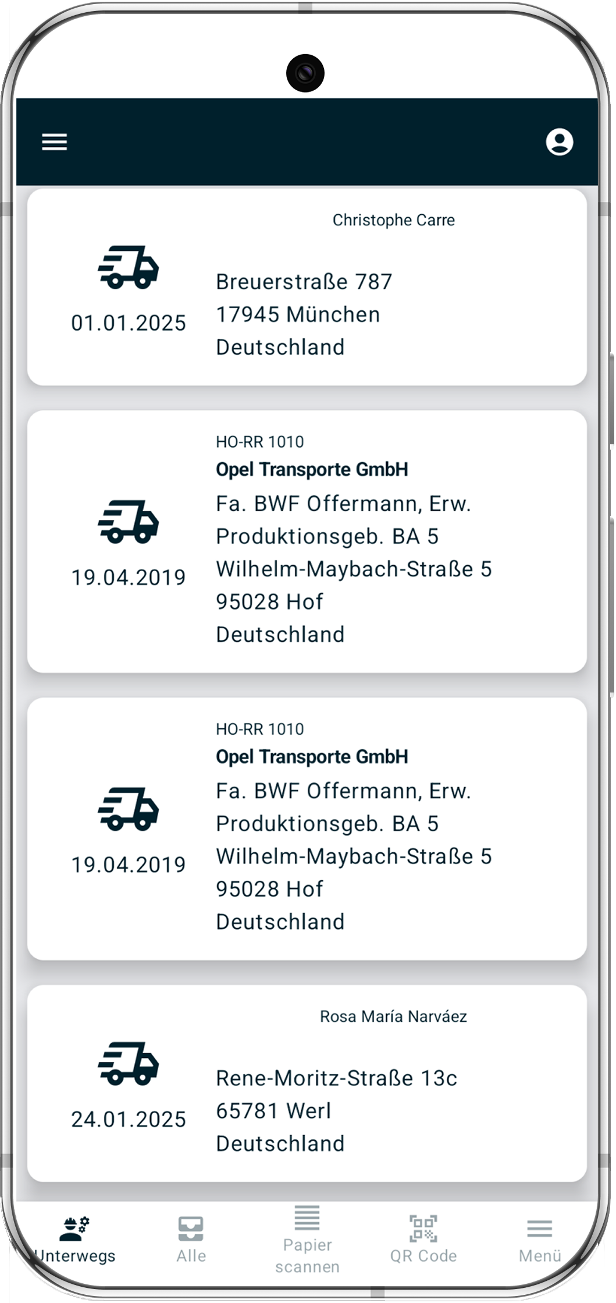Switch to the Papier scannen tab
616x1303 pixels.
pyautogui.click(x=307, y=1256)
